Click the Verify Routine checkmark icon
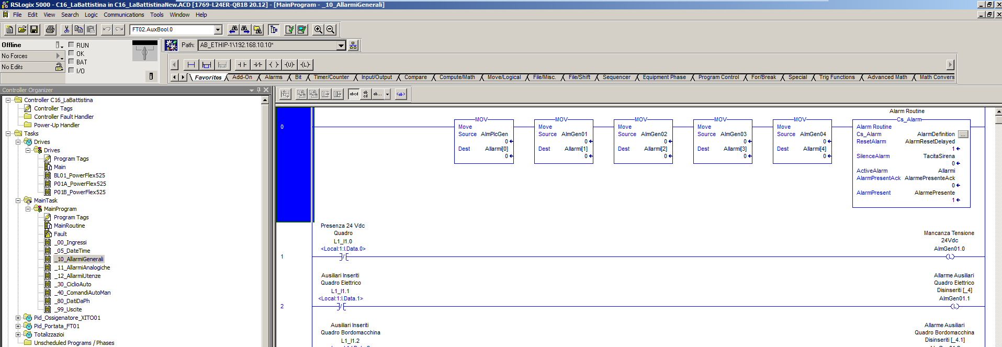This screenshot has height=347, width=1002. click(x=289, y=30)
